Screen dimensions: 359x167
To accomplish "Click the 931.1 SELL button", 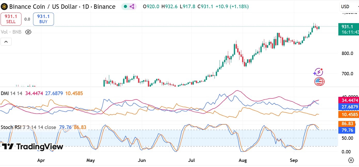I will pos(11,19).
